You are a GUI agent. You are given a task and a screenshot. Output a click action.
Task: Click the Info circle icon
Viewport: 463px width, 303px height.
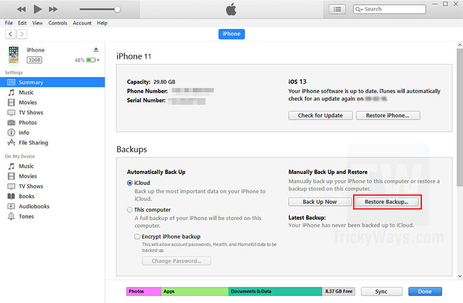pyautogui.click(x=11, y=132)
